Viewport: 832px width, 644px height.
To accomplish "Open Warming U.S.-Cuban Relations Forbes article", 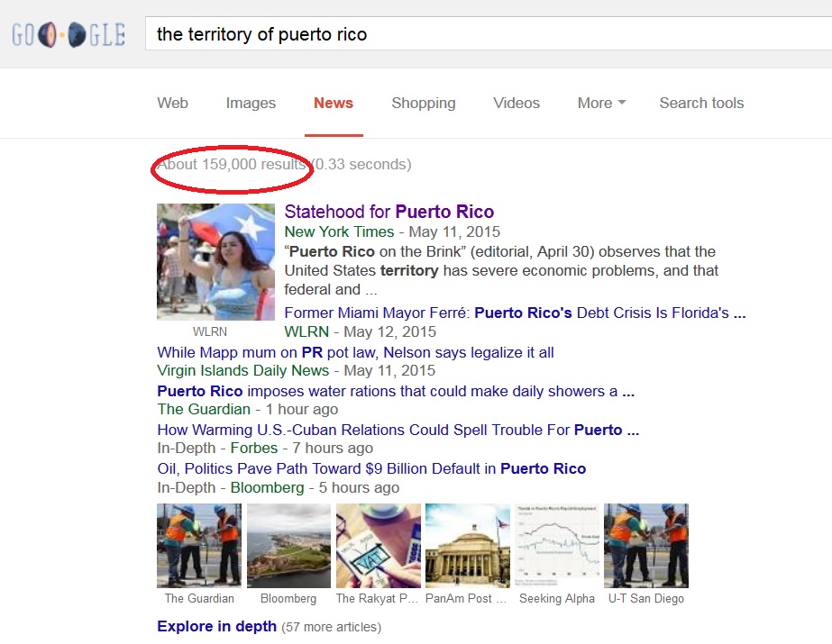I will coord(398,430).
